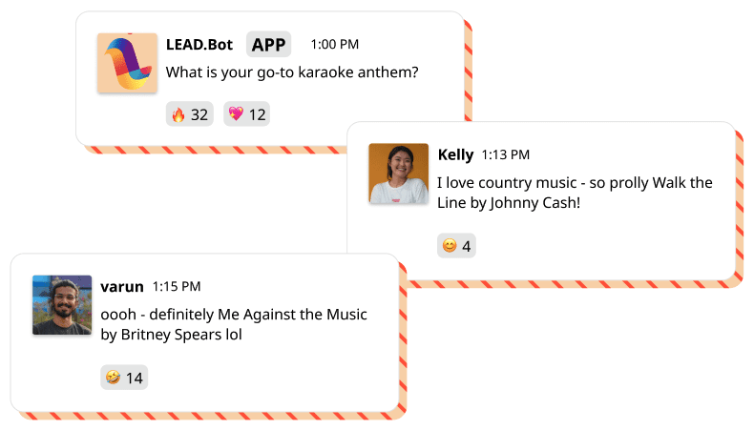This screenshot has width=754, height=430.
Task: Click the APP badge next to LEAD.Bot
Action: click(x=269, y=45)
